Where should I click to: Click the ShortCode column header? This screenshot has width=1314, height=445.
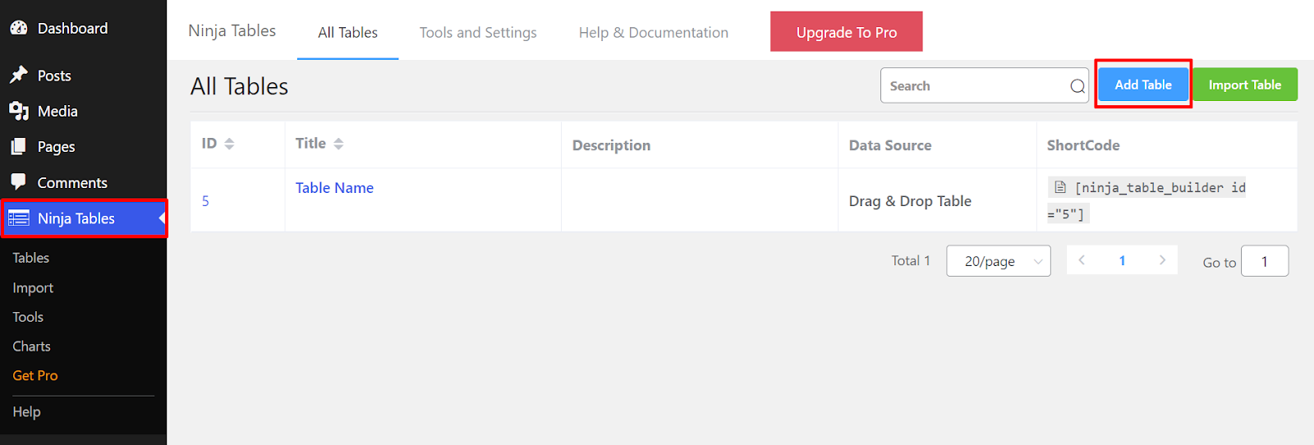tap(1083, 145)
